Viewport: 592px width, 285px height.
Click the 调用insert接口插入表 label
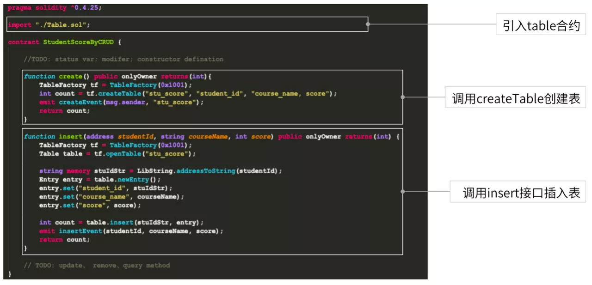518,192
